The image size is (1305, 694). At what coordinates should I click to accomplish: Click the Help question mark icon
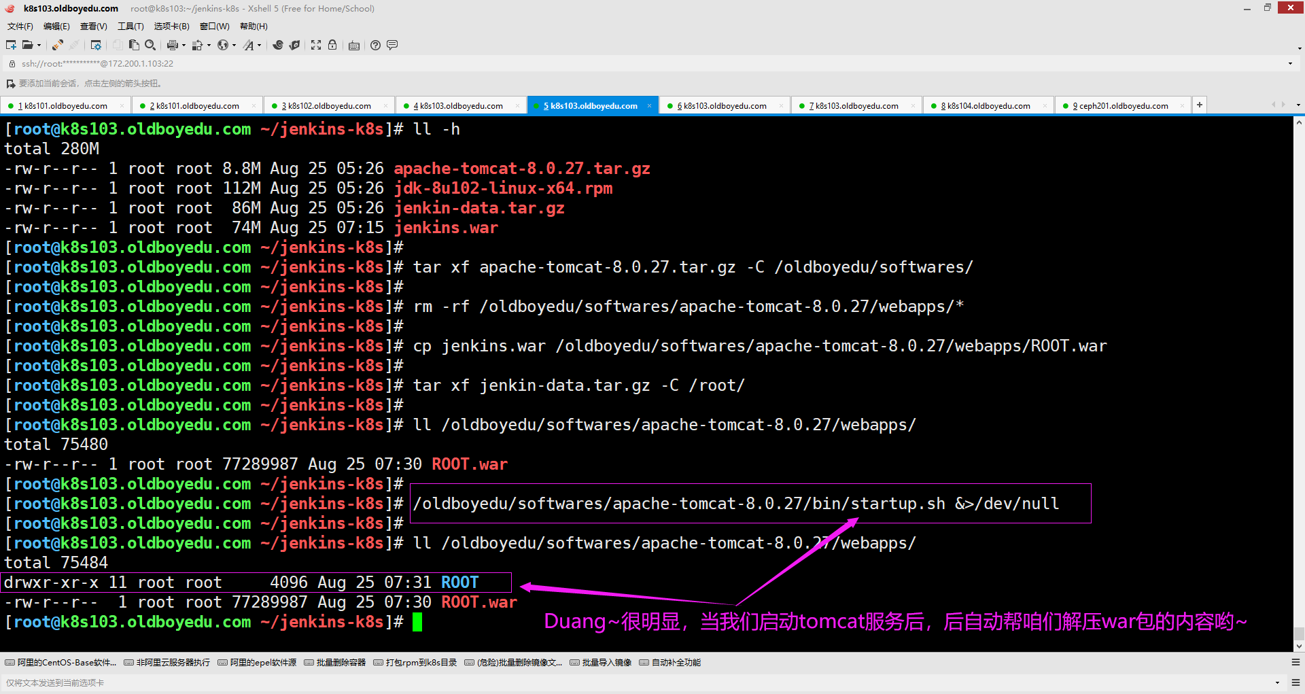pos(375,45)
